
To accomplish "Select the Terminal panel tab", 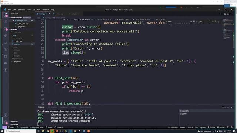I will 41,107.
